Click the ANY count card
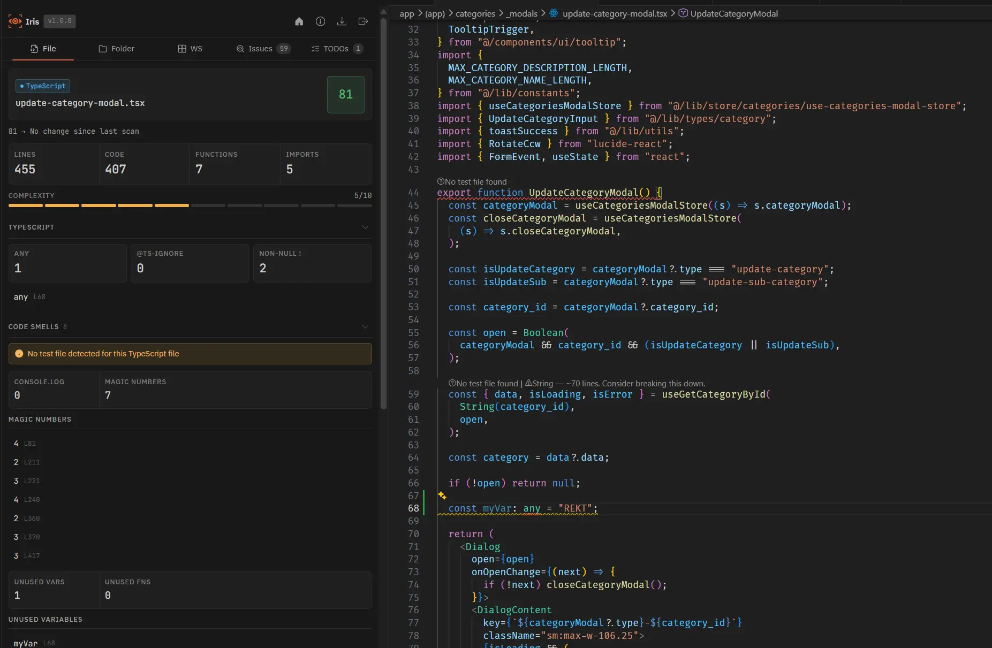Image resolution: width=992 pixels, height=648 pixels. (x=67, y=263)
